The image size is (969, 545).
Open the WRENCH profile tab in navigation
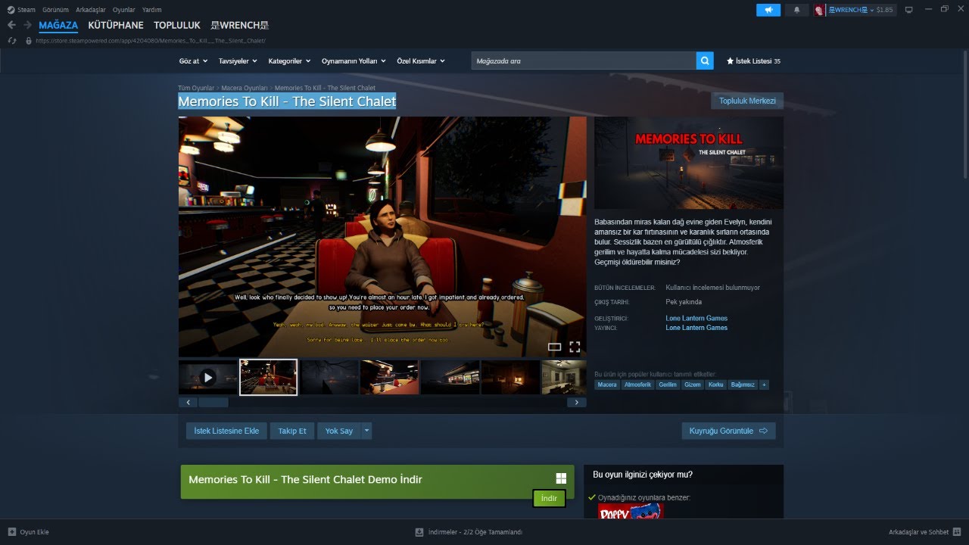click(x=239, y=25)
